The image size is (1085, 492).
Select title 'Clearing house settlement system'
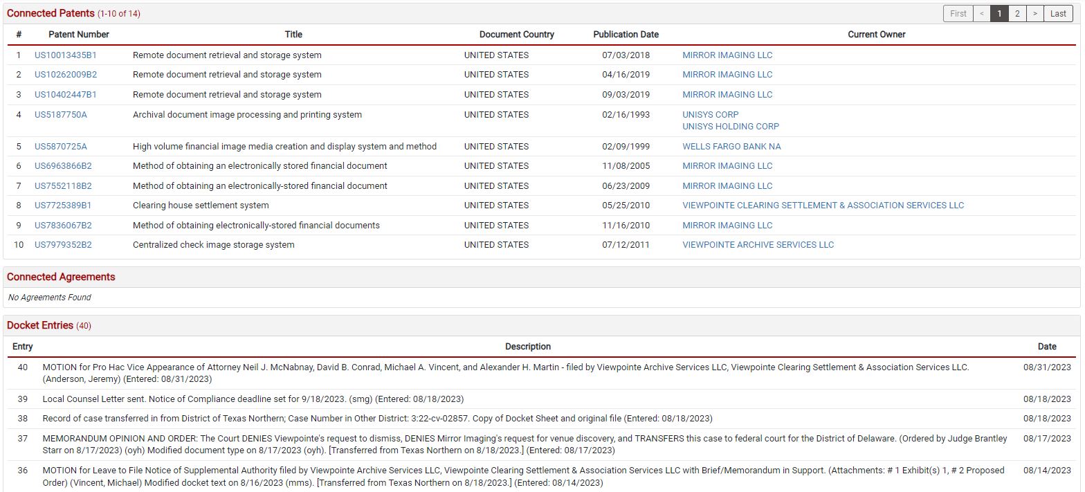click(201, 206)
